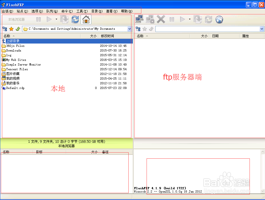265x200 pixels.
Task: Sort local files by 名称 column
Action: coord(41,36)
